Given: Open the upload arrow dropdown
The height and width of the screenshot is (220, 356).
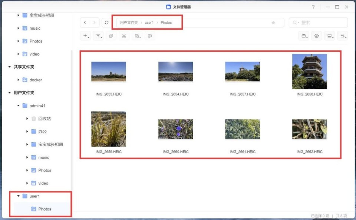Looking at the screenshot, I should [x=99, y=36].
